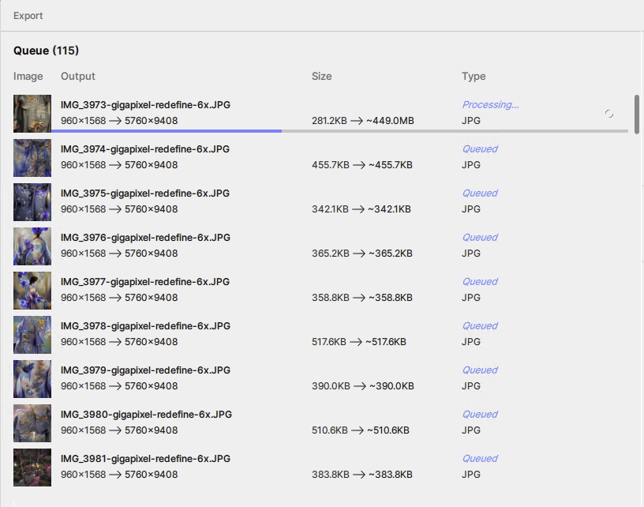
Task: Click size estimate 365.2KB → ~365.2KB
Action: [361, 253]
